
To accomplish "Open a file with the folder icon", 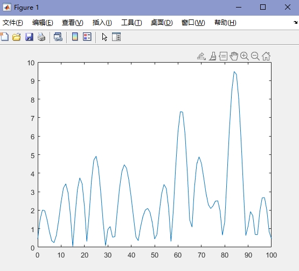I will tap(17, 37).
